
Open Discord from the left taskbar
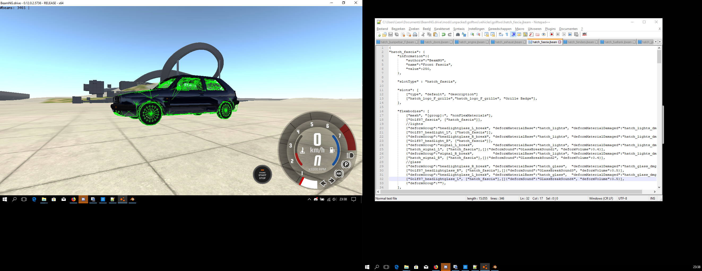[83, 199]
